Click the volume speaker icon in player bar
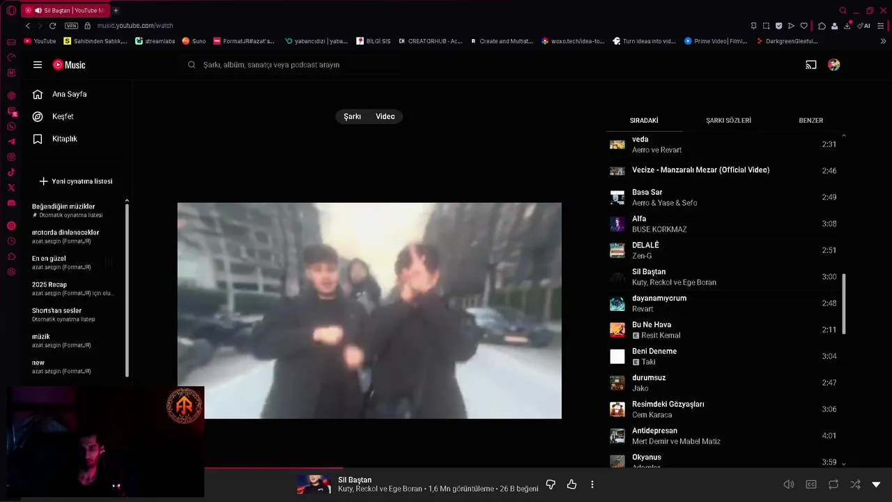The height and width of the screenshot is (502, 892). click(x=789, y=485)
